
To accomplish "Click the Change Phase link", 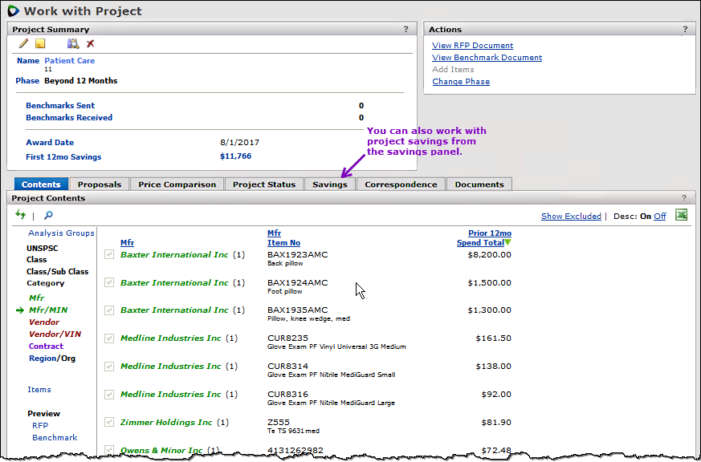I will [460, 82].
